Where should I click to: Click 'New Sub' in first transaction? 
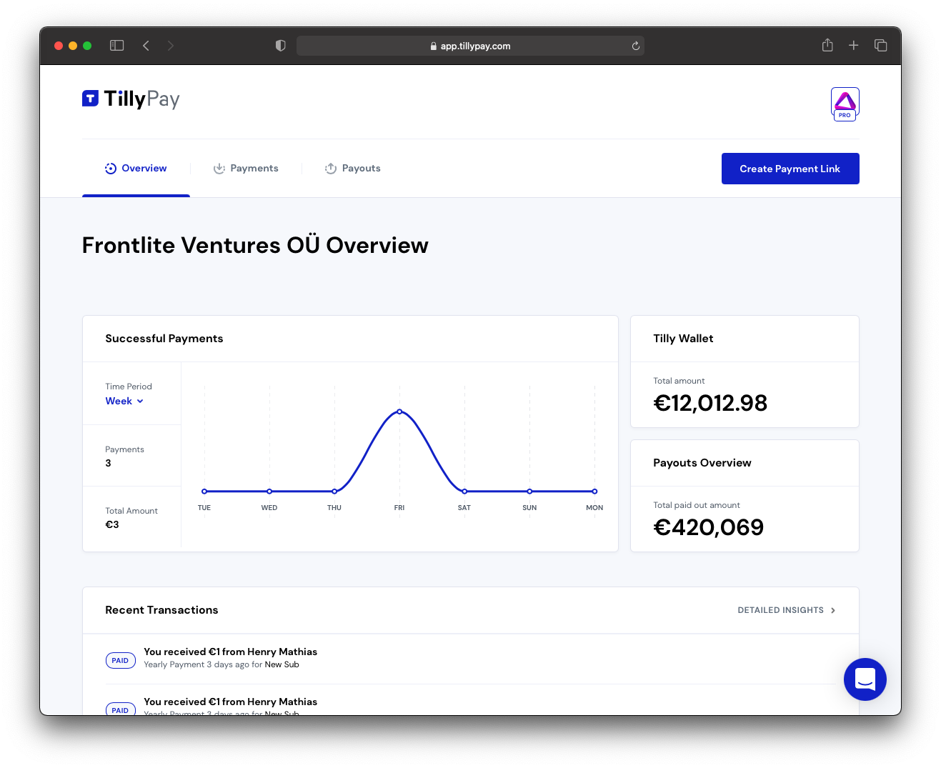282,664
